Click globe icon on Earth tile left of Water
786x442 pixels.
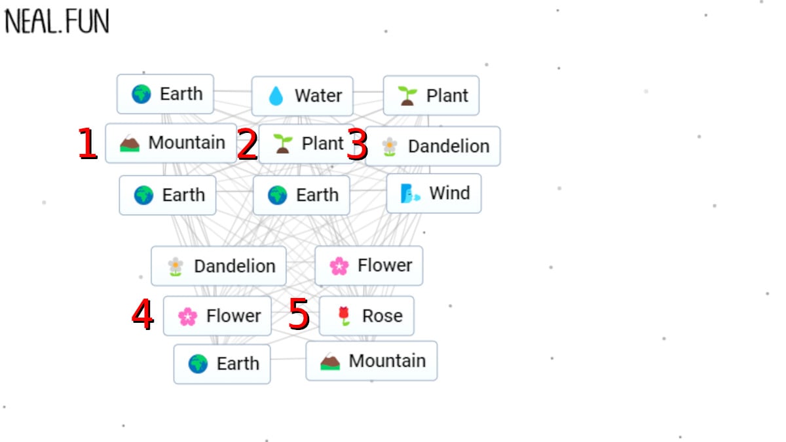[141, 94]
